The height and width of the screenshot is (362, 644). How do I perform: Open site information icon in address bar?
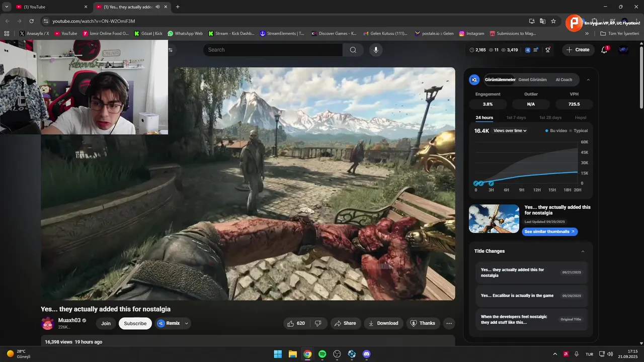(45, 21)
